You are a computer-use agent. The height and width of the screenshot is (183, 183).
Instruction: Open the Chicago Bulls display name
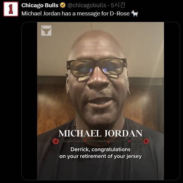click(40, 5)
